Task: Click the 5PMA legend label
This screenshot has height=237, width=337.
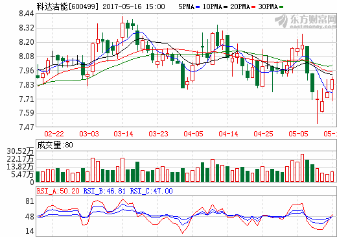Action: tap(186, 6)
